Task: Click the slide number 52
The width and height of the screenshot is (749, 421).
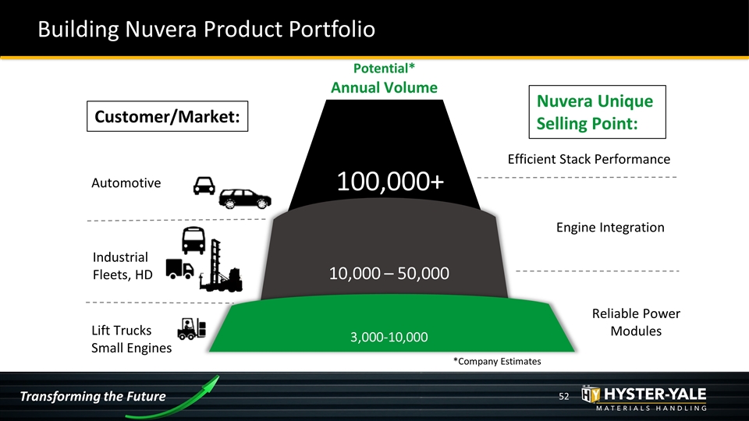Action: [x=564, y=396]
